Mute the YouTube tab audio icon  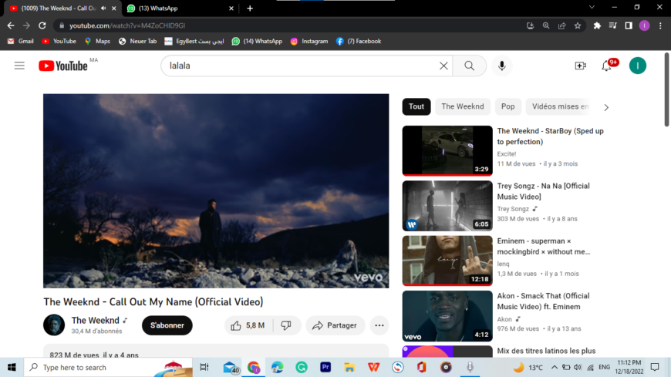[x=103, y=8]
